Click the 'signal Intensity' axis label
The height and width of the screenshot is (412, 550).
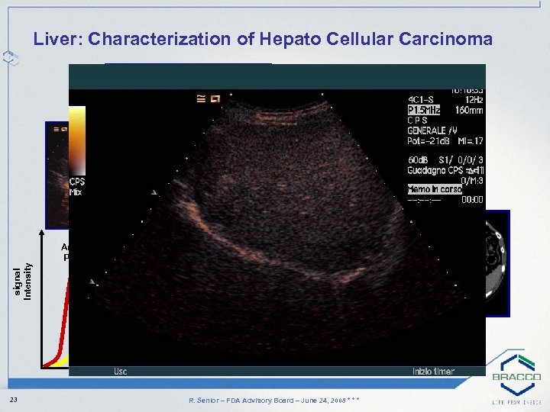22,282
